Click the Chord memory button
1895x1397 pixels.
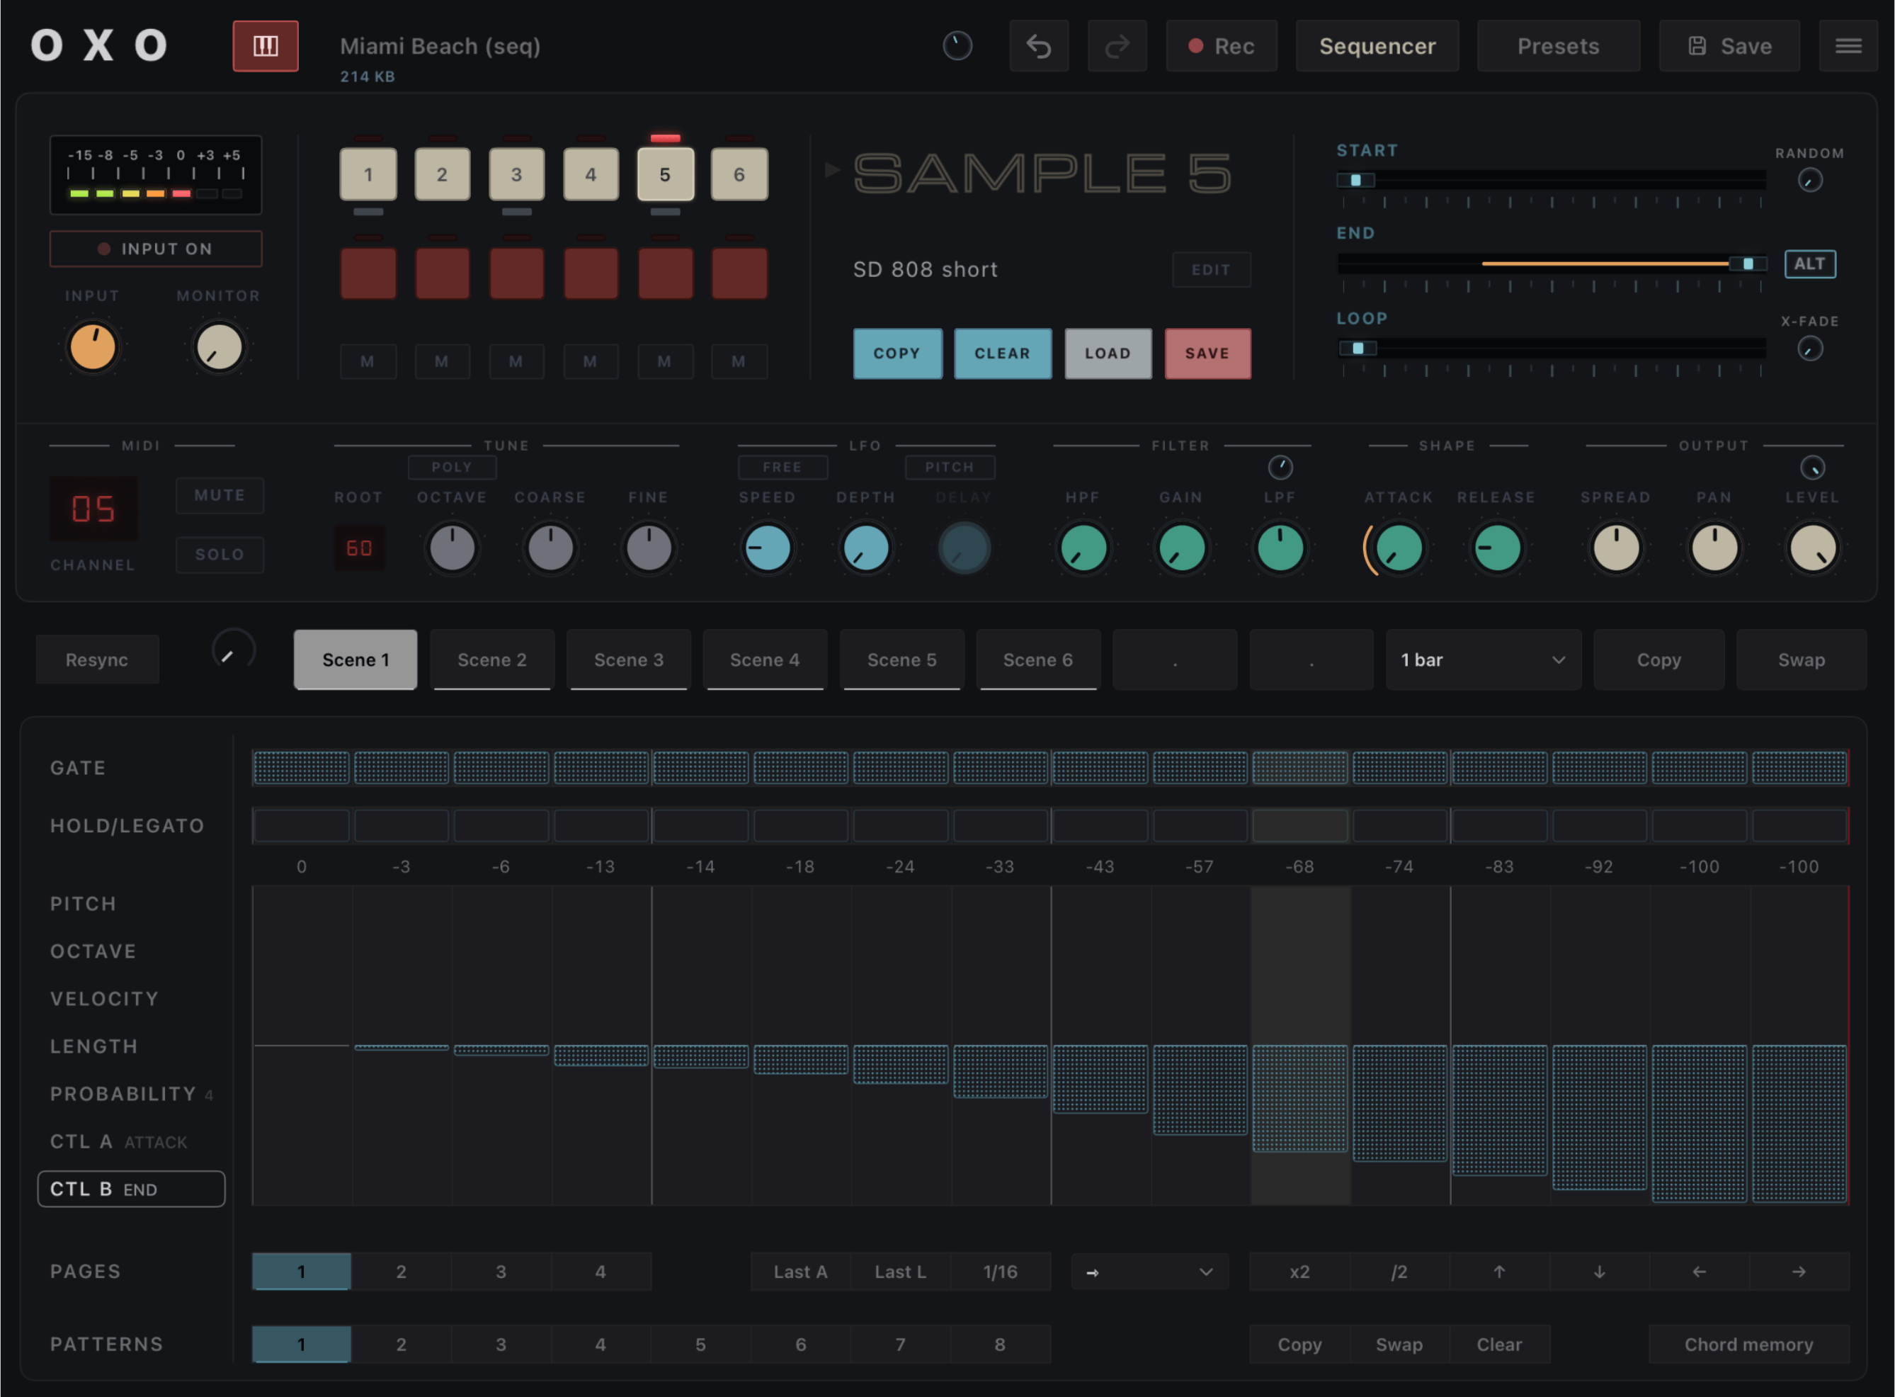click(x=1748, y=1344)
